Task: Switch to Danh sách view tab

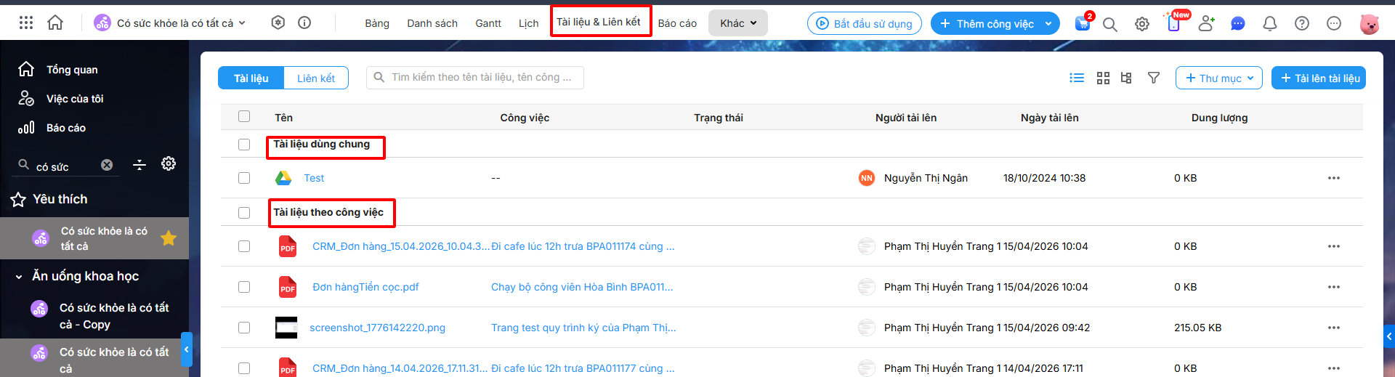Action: (x=432, y=23)
